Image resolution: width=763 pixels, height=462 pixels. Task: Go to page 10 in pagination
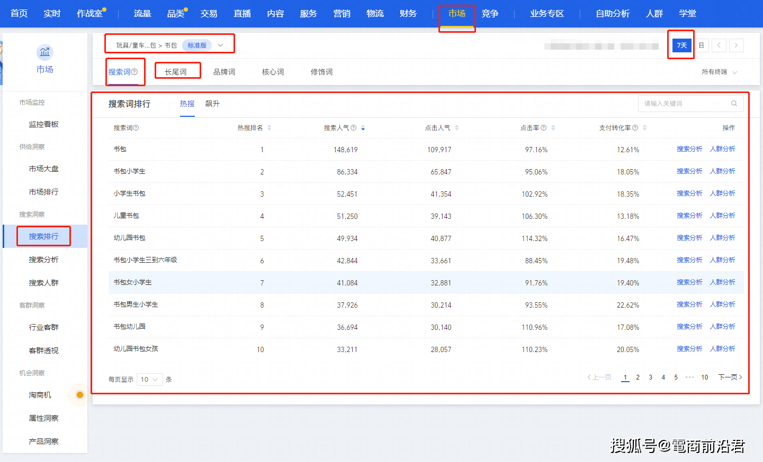pyautogui.click(x=705, y=377)
